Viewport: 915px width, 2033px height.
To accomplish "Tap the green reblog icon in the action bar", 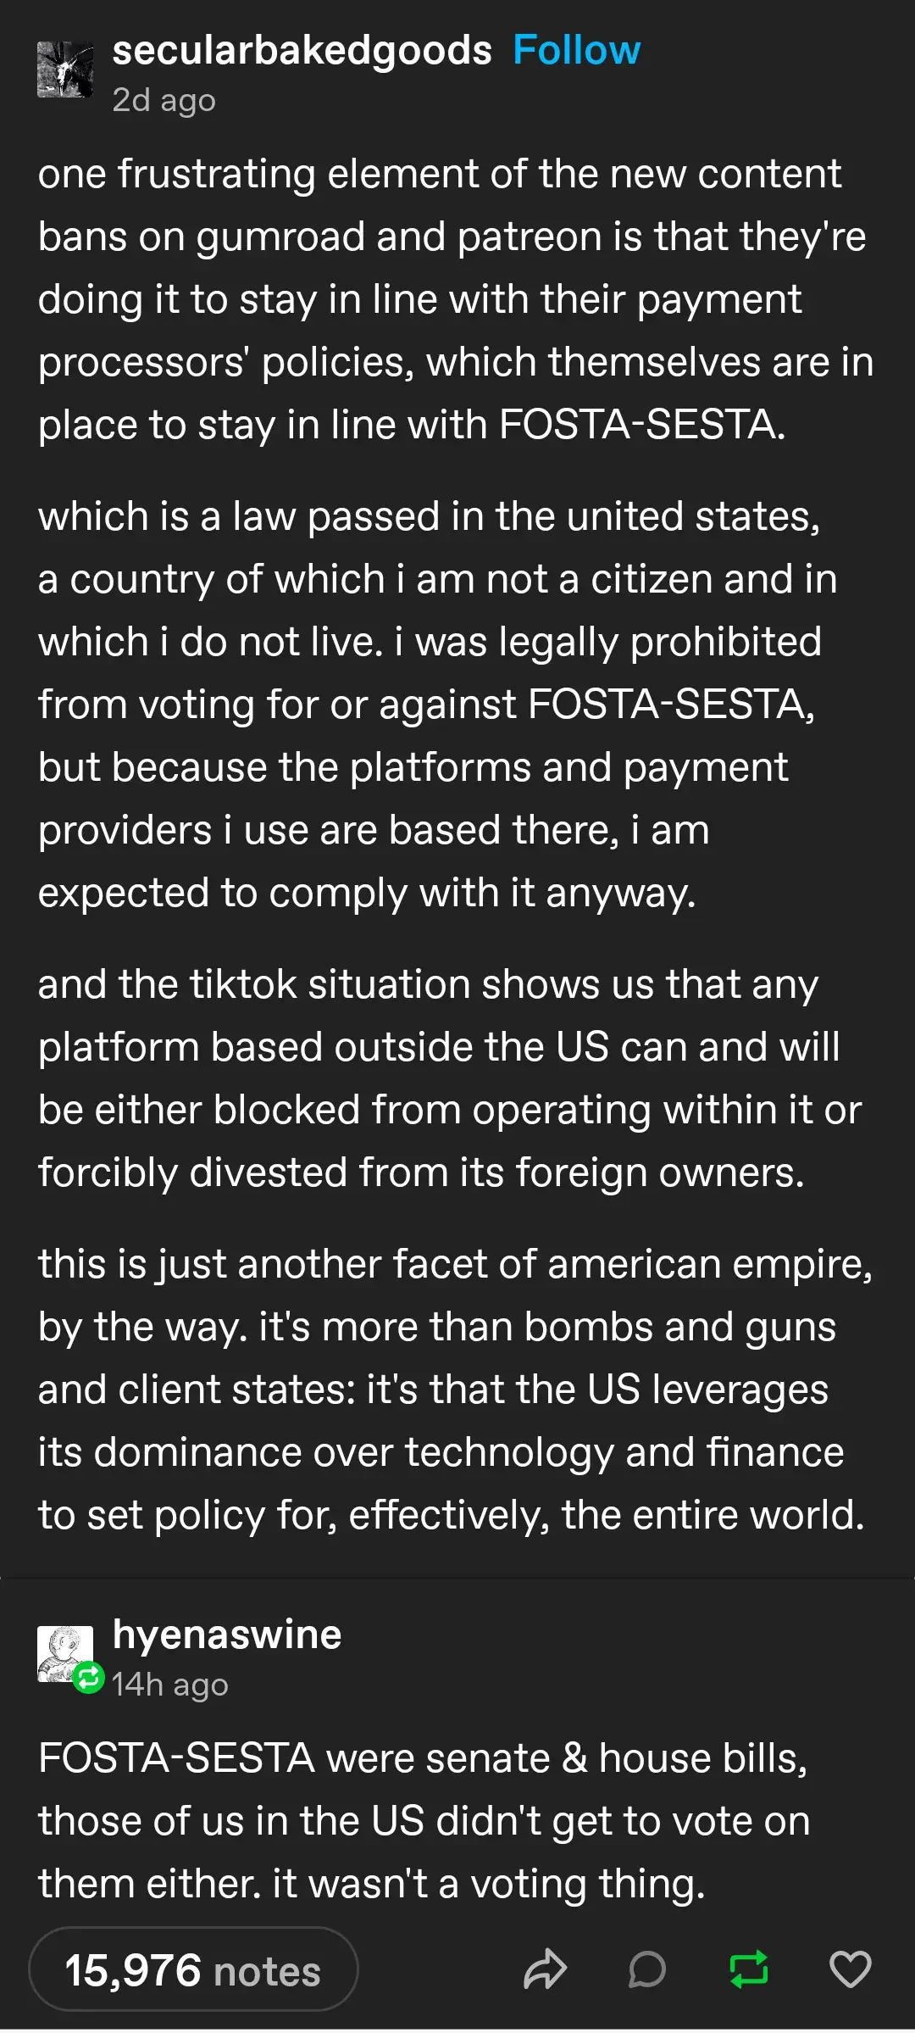I will (x=749, y=1969).
